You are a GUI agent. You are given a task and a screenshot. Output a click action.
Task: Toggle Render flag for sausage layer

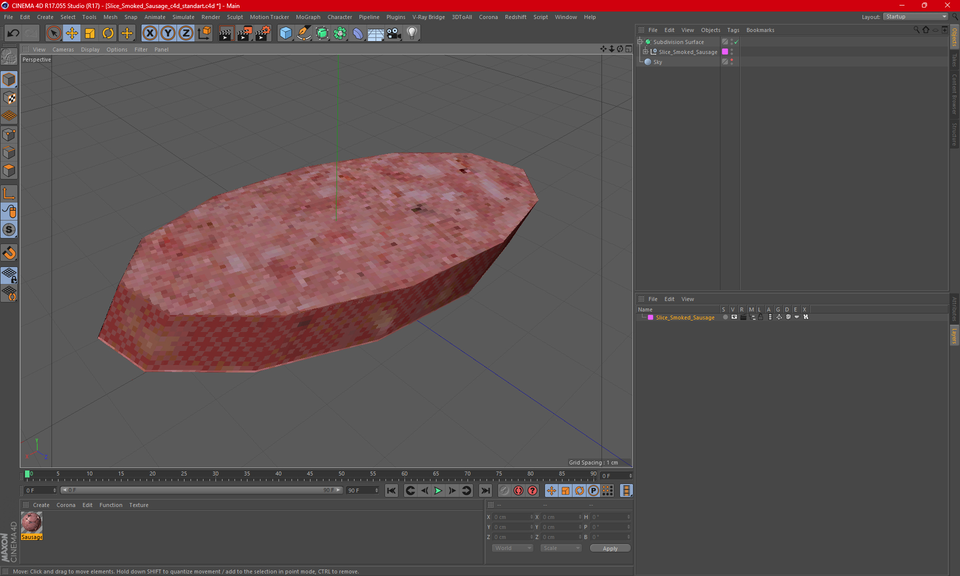[x=743, y=317]
